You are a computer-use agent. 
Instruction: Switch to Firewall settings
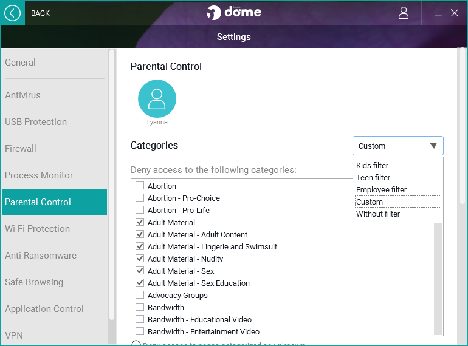click(x=21, y=149)
